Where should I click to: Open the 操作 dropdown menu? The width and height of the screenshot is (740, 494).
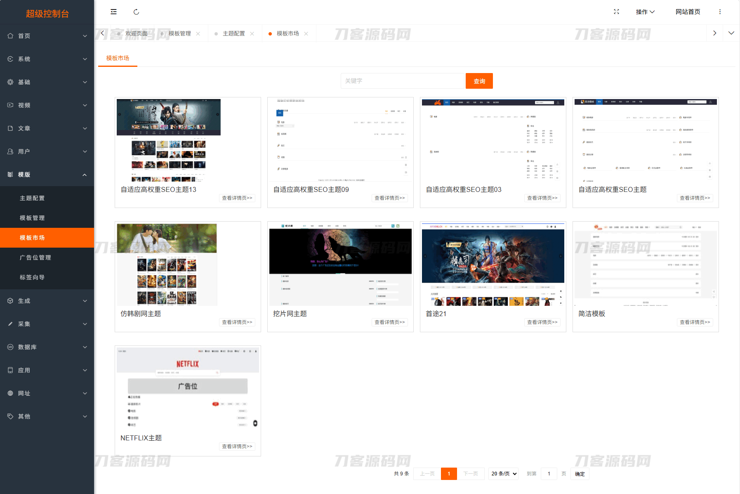(645, 12)
